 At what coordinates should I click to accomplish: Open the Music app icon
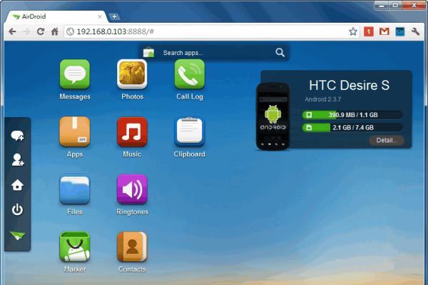coord(132,131)
